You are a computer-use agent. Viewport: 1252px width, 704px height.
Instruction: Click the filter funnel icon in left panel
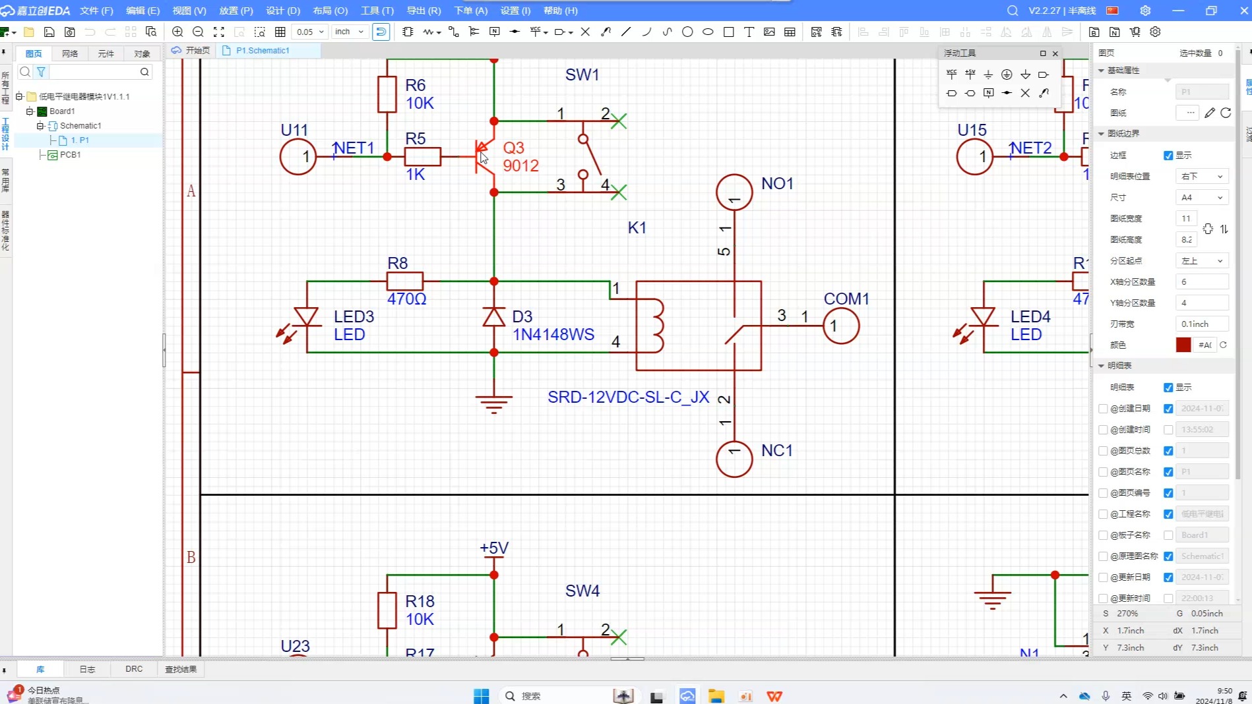pos(41,72)
